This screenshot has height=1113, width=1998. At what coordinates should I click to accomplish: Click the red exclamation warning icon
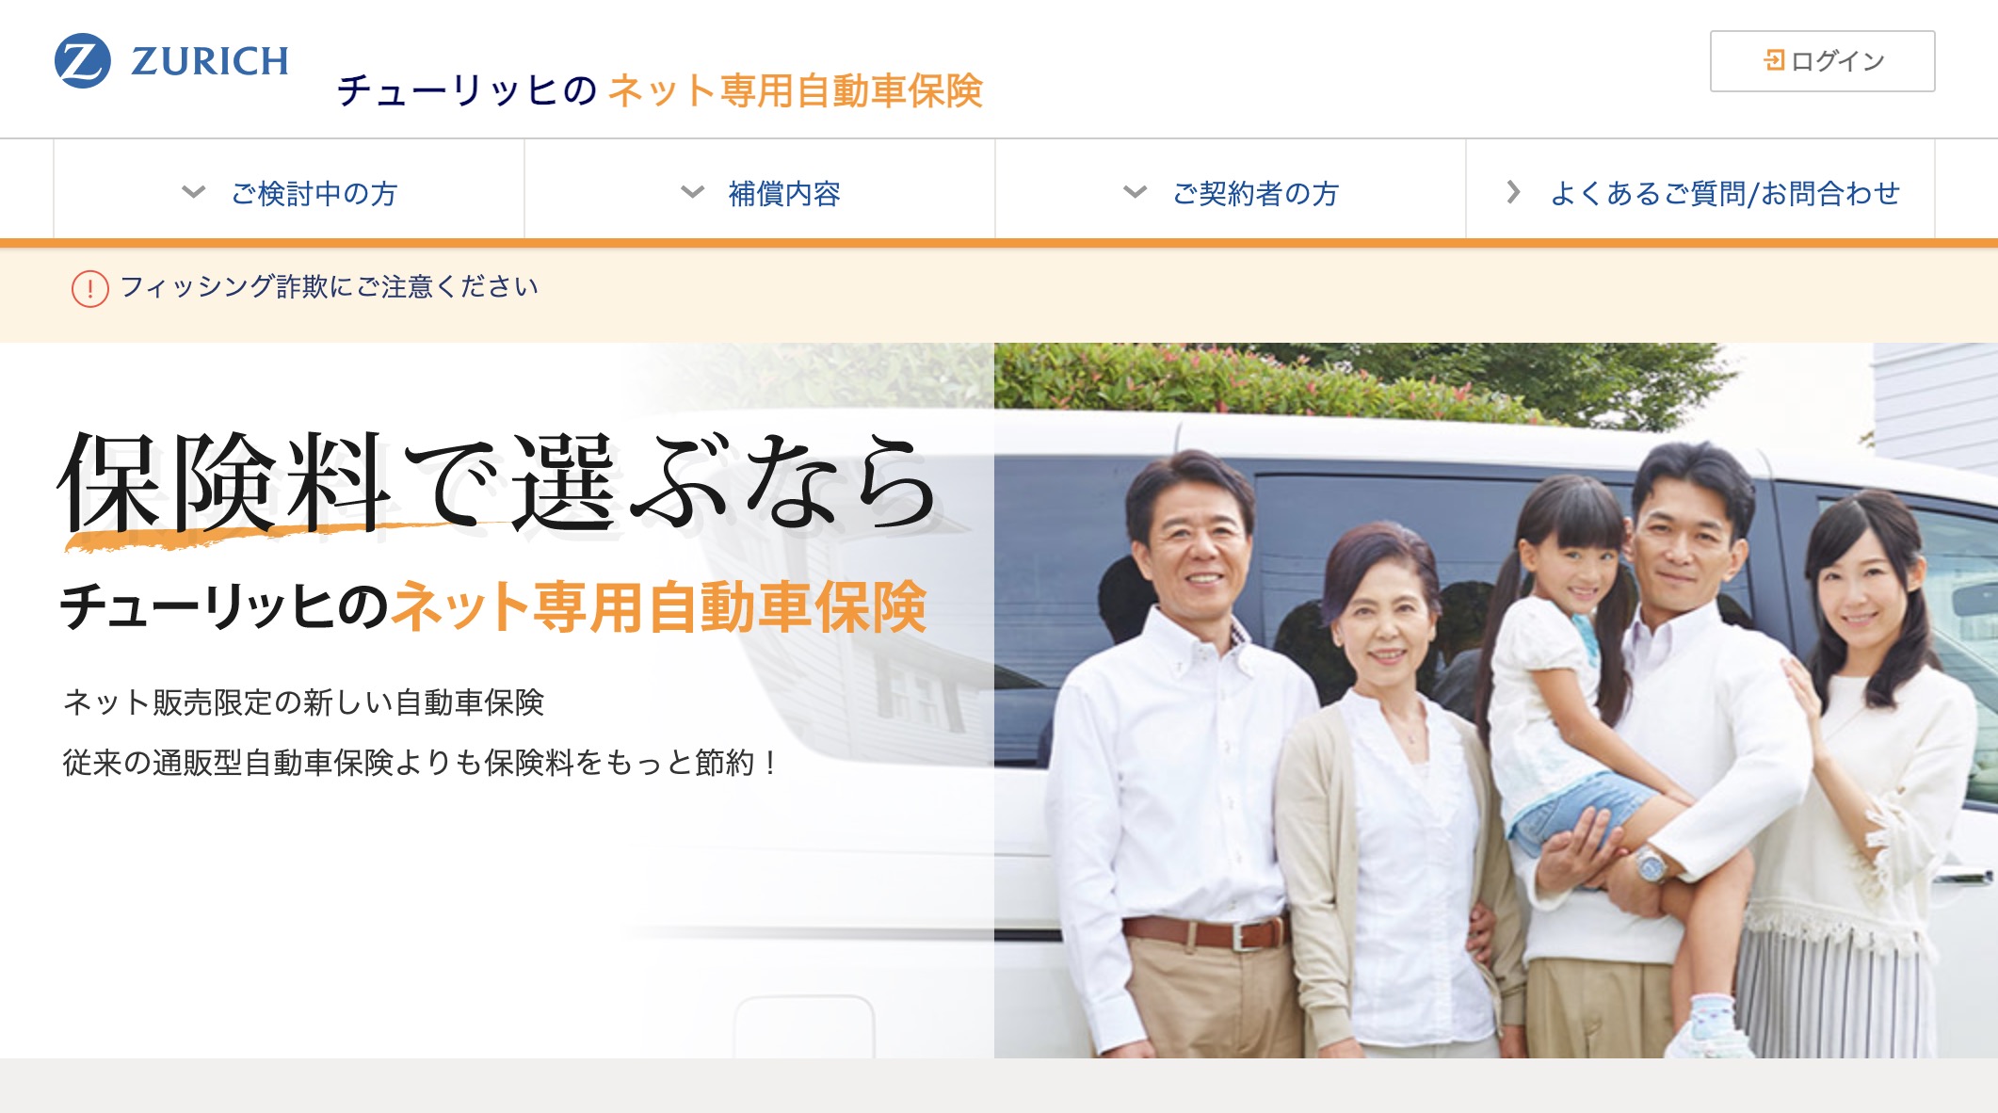tap(90, 288)
